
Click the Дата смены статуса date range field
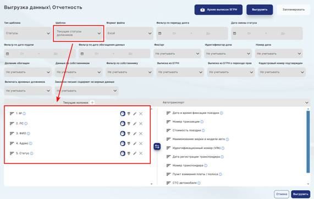coord(267,33)
